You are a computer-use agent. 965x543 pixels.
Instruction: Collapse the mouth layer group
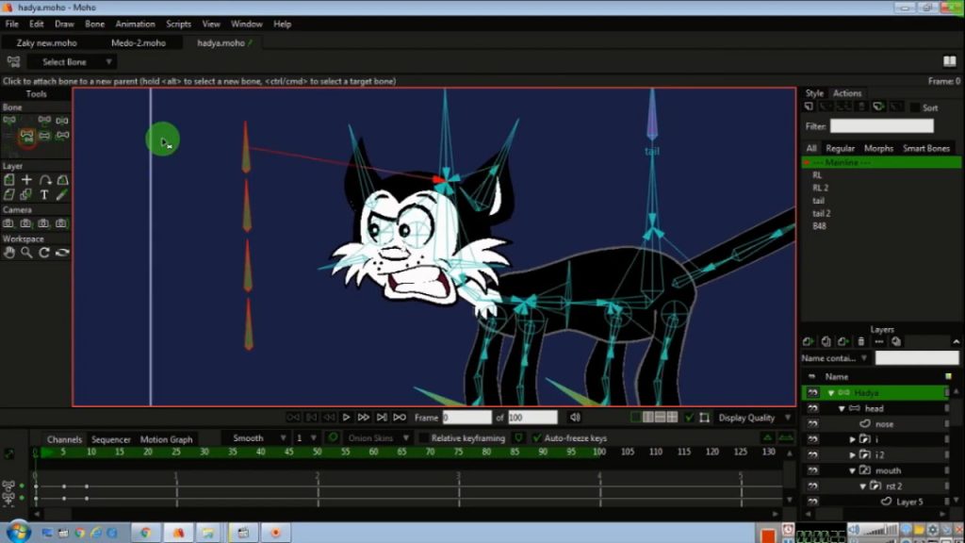pos(852,471)
